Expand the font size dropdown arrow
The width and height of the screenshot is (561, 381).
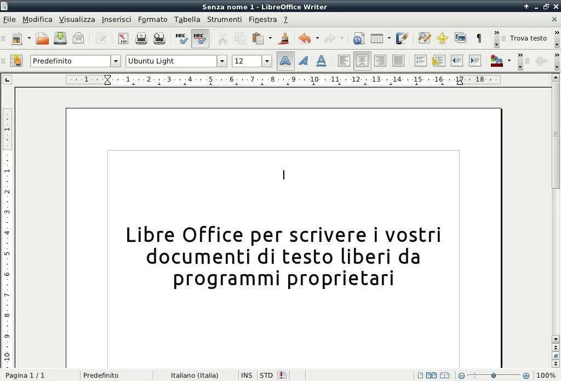267,61
